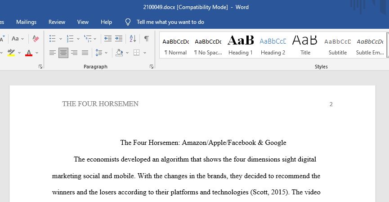Decrease paragraph indent
Image resolution: width=389 pixels, height=202 pixels.
[x=107, y=38]
